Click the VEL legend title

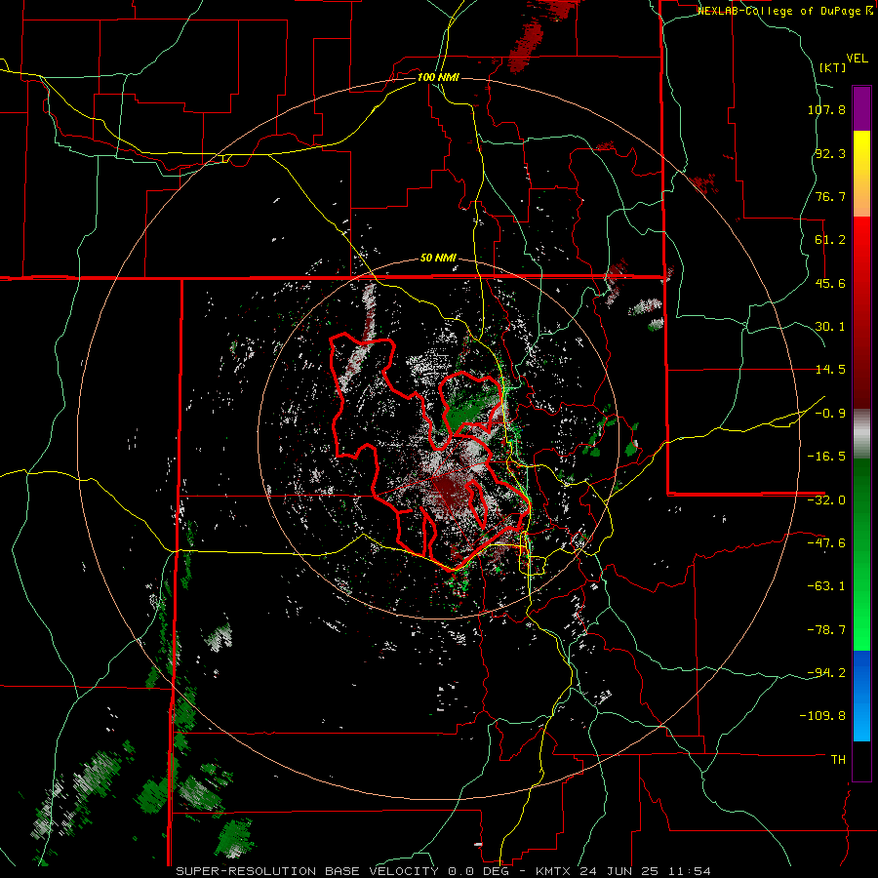pos(858,59)
